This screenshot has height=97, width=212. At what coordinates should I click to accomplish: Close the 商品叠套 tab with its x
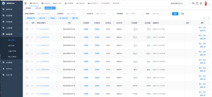[x=32, y=8]
